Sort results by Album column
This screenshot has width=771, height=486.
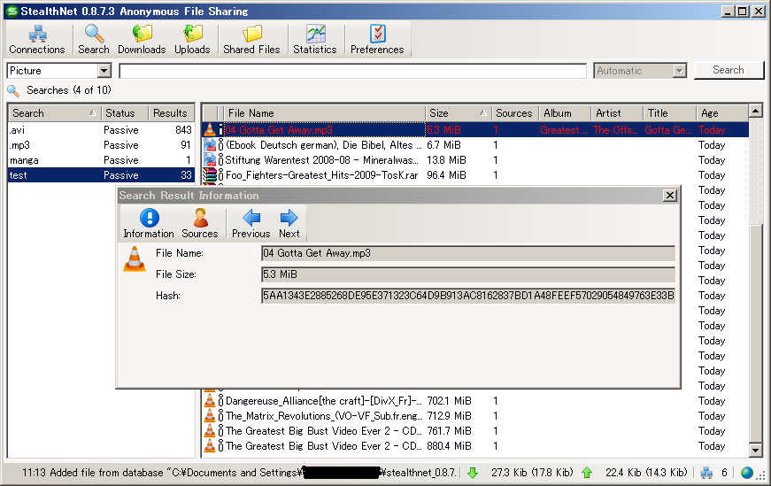[565, 113]
